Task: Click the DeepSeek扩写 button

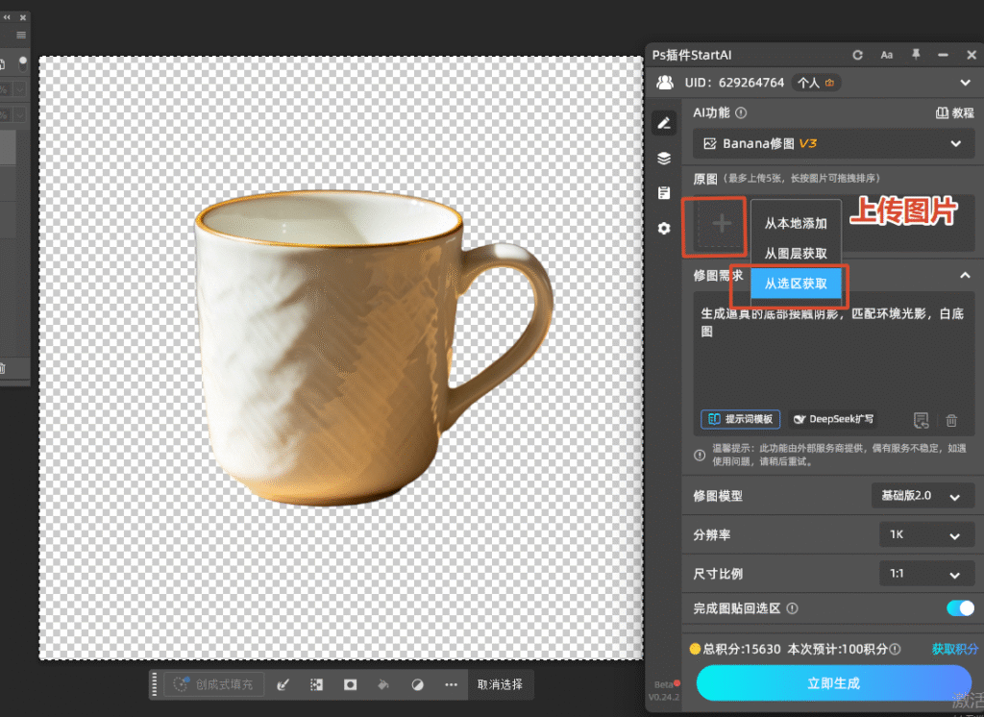Action: click(x=832, y=419)
